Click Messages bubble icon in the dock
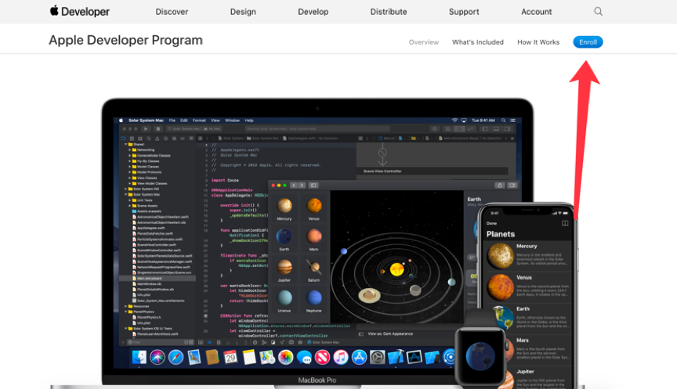 coord(304,357)
